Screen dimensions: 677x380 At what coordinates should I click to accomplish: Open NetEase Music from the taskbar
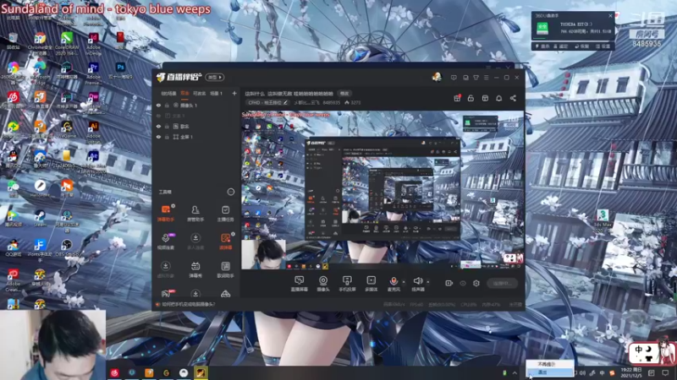[x=114, y=372]
